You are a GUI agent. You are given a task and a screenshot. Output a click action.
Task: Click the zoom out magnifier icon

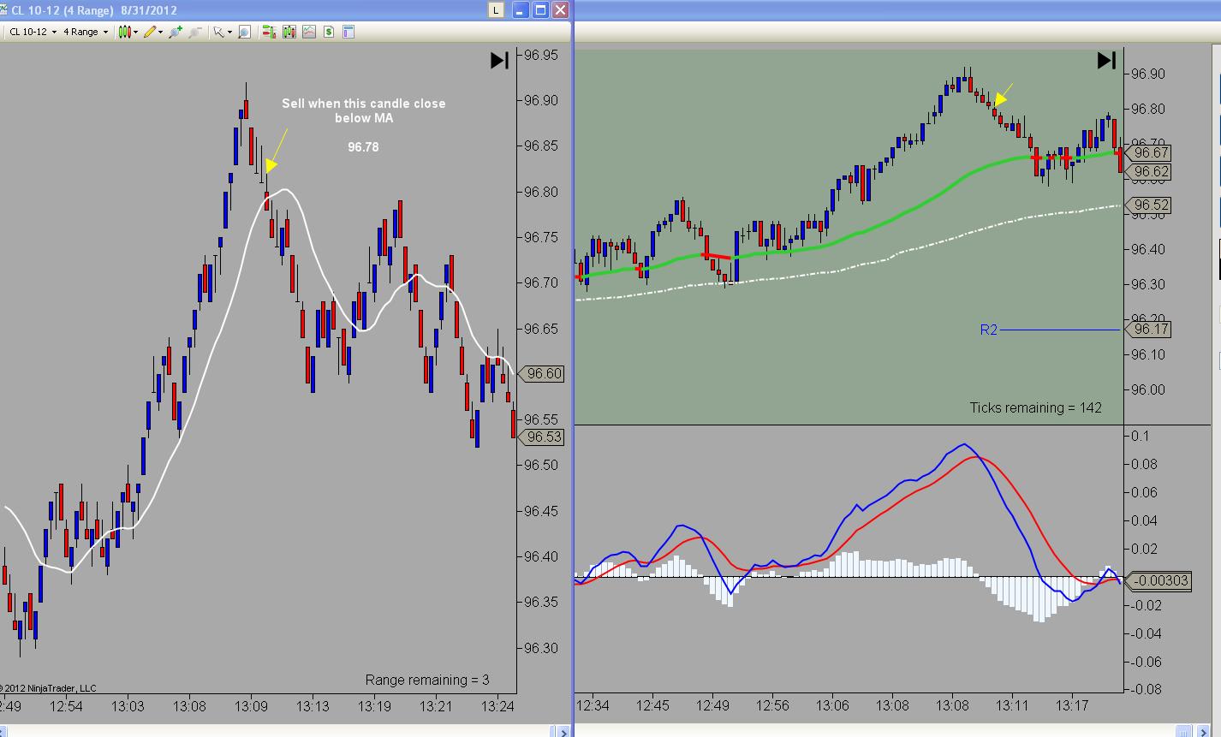point(195,32)
